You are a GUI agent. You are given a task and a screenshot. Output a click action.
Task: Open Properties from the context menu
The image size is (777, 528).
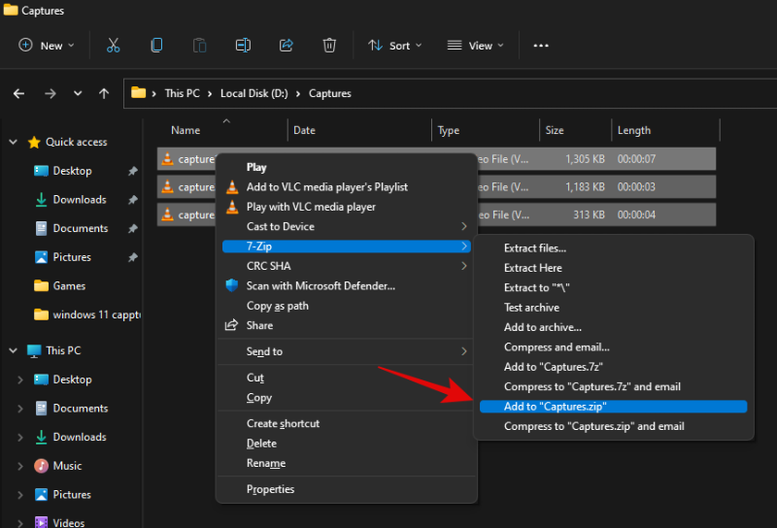(270, 489)
